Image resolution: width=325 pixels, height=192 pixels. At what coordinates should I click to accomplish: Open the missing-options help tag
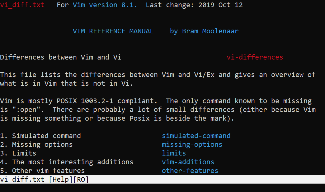click(192, 145)
